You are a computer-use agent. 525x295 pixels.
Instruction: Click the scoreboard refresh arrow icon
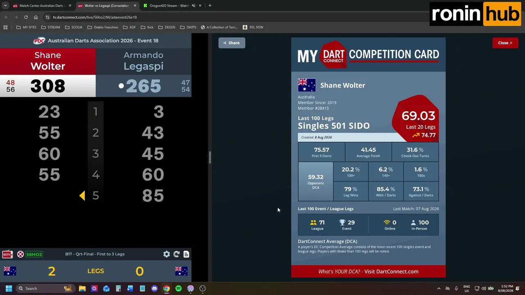click(176, 254)
